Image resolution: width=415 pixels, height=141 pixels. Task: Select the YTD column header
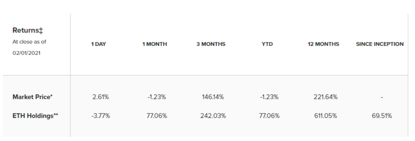(267, 44)
